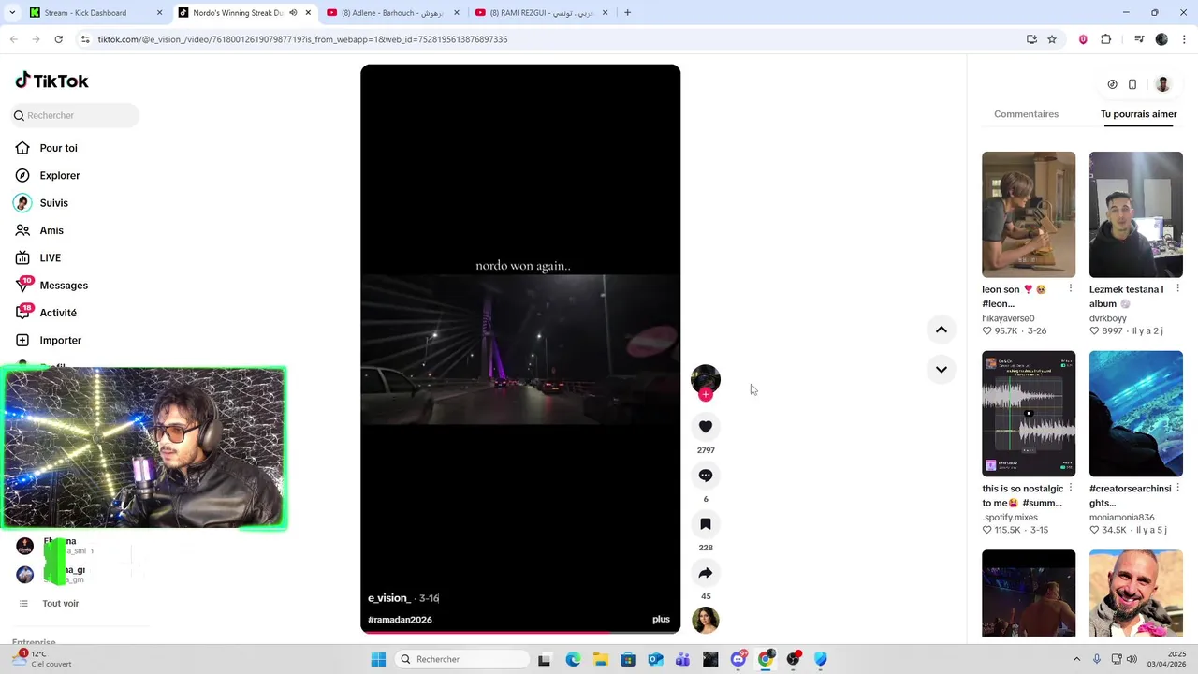Open the comments bubble icon showing 6
The image size is (1198, 674).
pyautogui.click(x=706, y=476)
